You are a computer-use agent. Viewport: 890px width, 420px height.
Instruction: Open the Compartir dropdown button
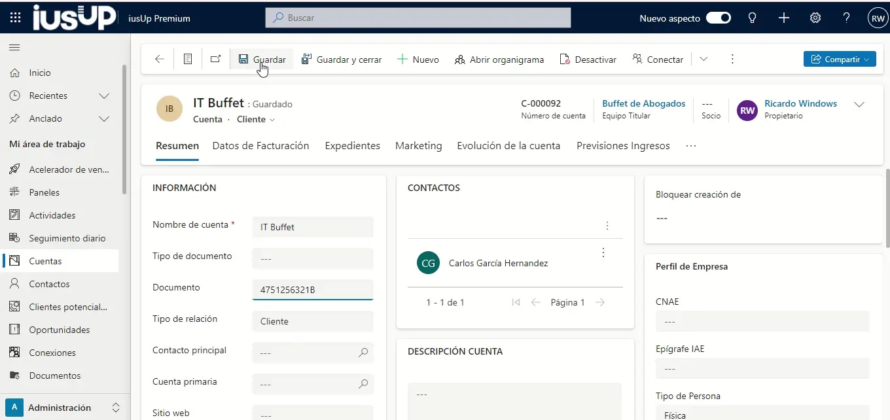(x=840, y=60)
